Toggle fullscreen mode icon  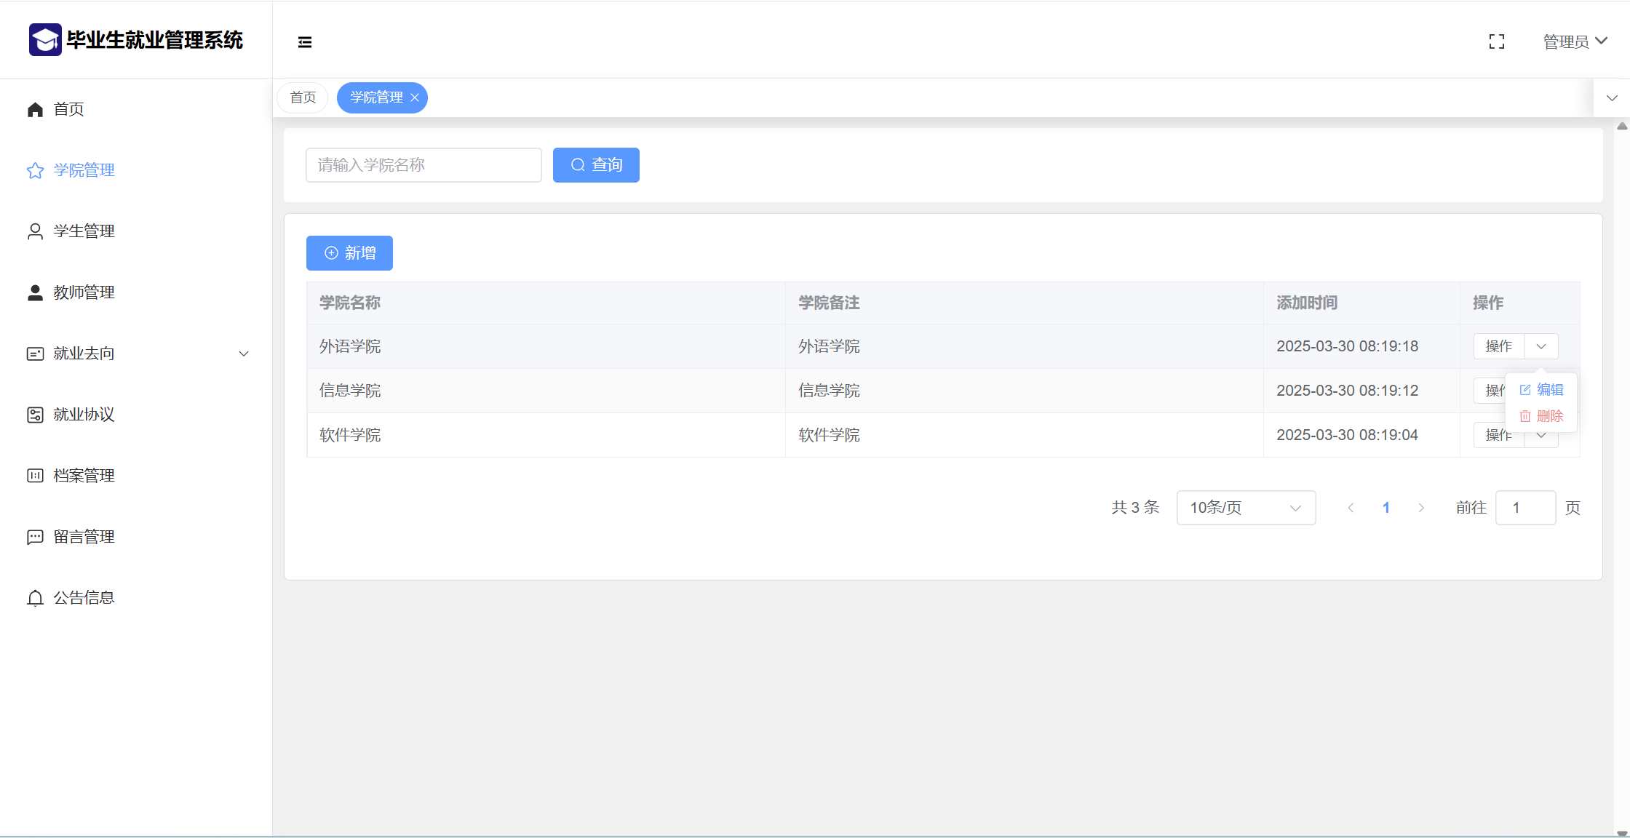point(1497,41)
